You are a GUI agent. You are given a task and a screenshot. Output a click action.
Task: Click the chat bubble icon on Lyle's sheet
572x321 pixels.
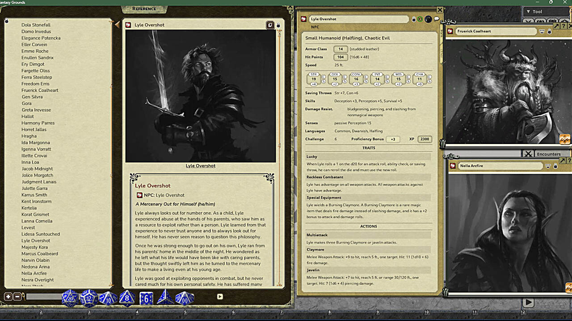[436, 19]
